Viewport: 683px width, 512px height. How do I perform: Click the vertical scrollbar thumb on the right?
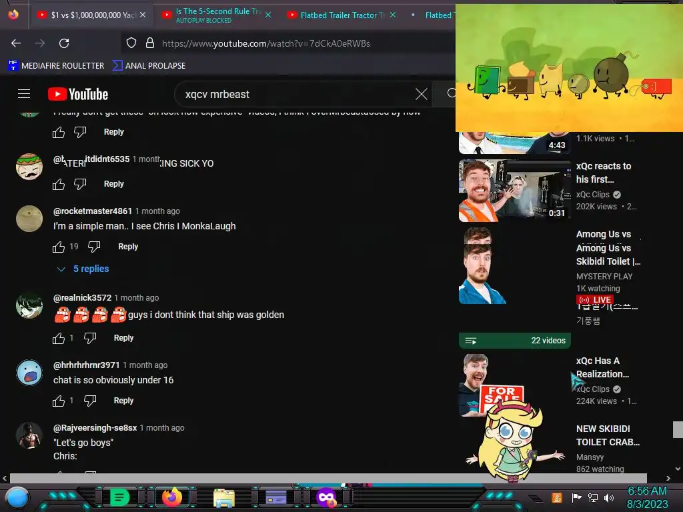pyautogui.click(x=678, y=429)
